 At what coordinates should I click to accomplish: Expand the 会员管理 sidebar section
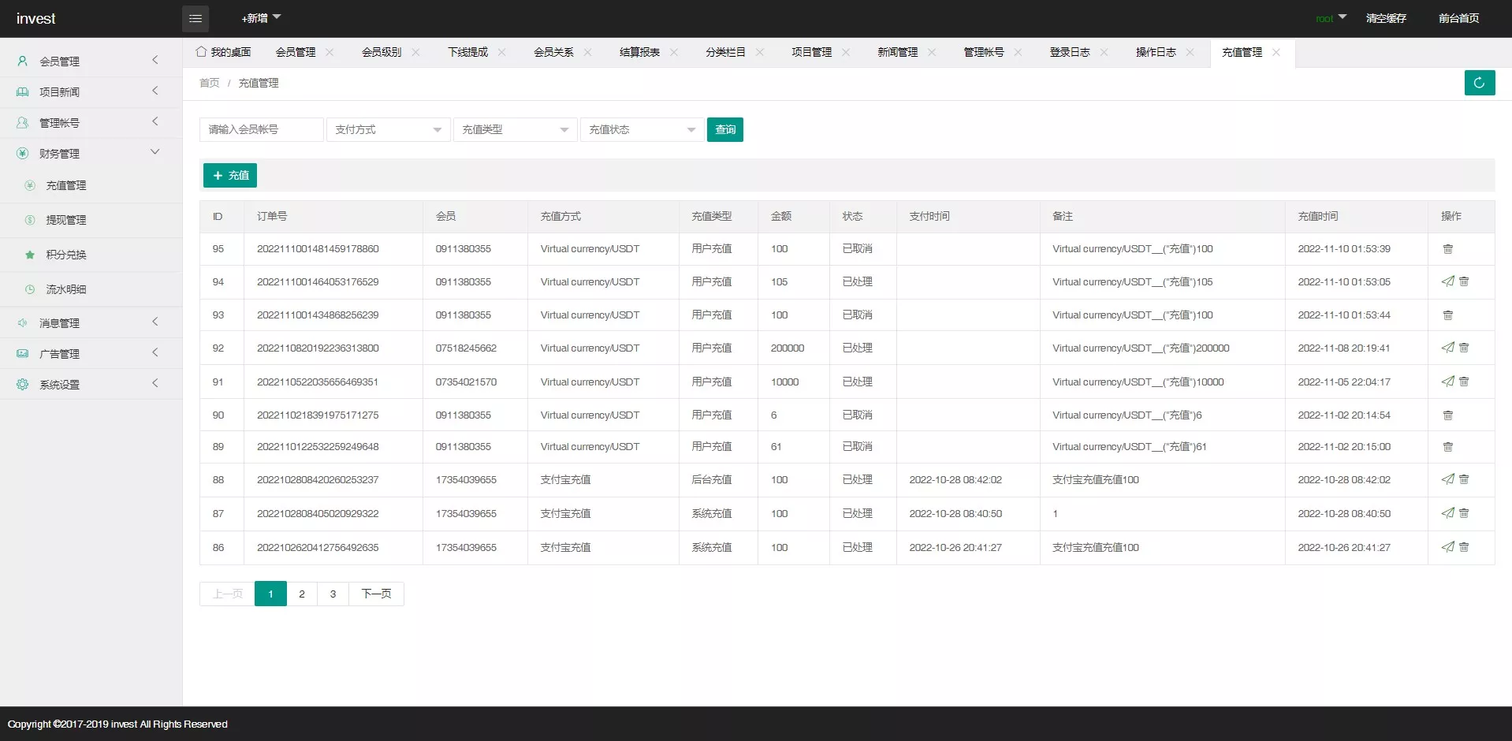coord(59,61)
